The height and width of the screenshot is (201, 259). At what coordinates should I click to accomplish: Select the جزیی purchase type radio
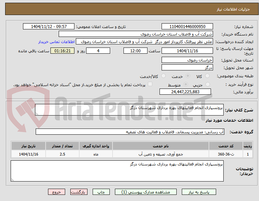208,84
